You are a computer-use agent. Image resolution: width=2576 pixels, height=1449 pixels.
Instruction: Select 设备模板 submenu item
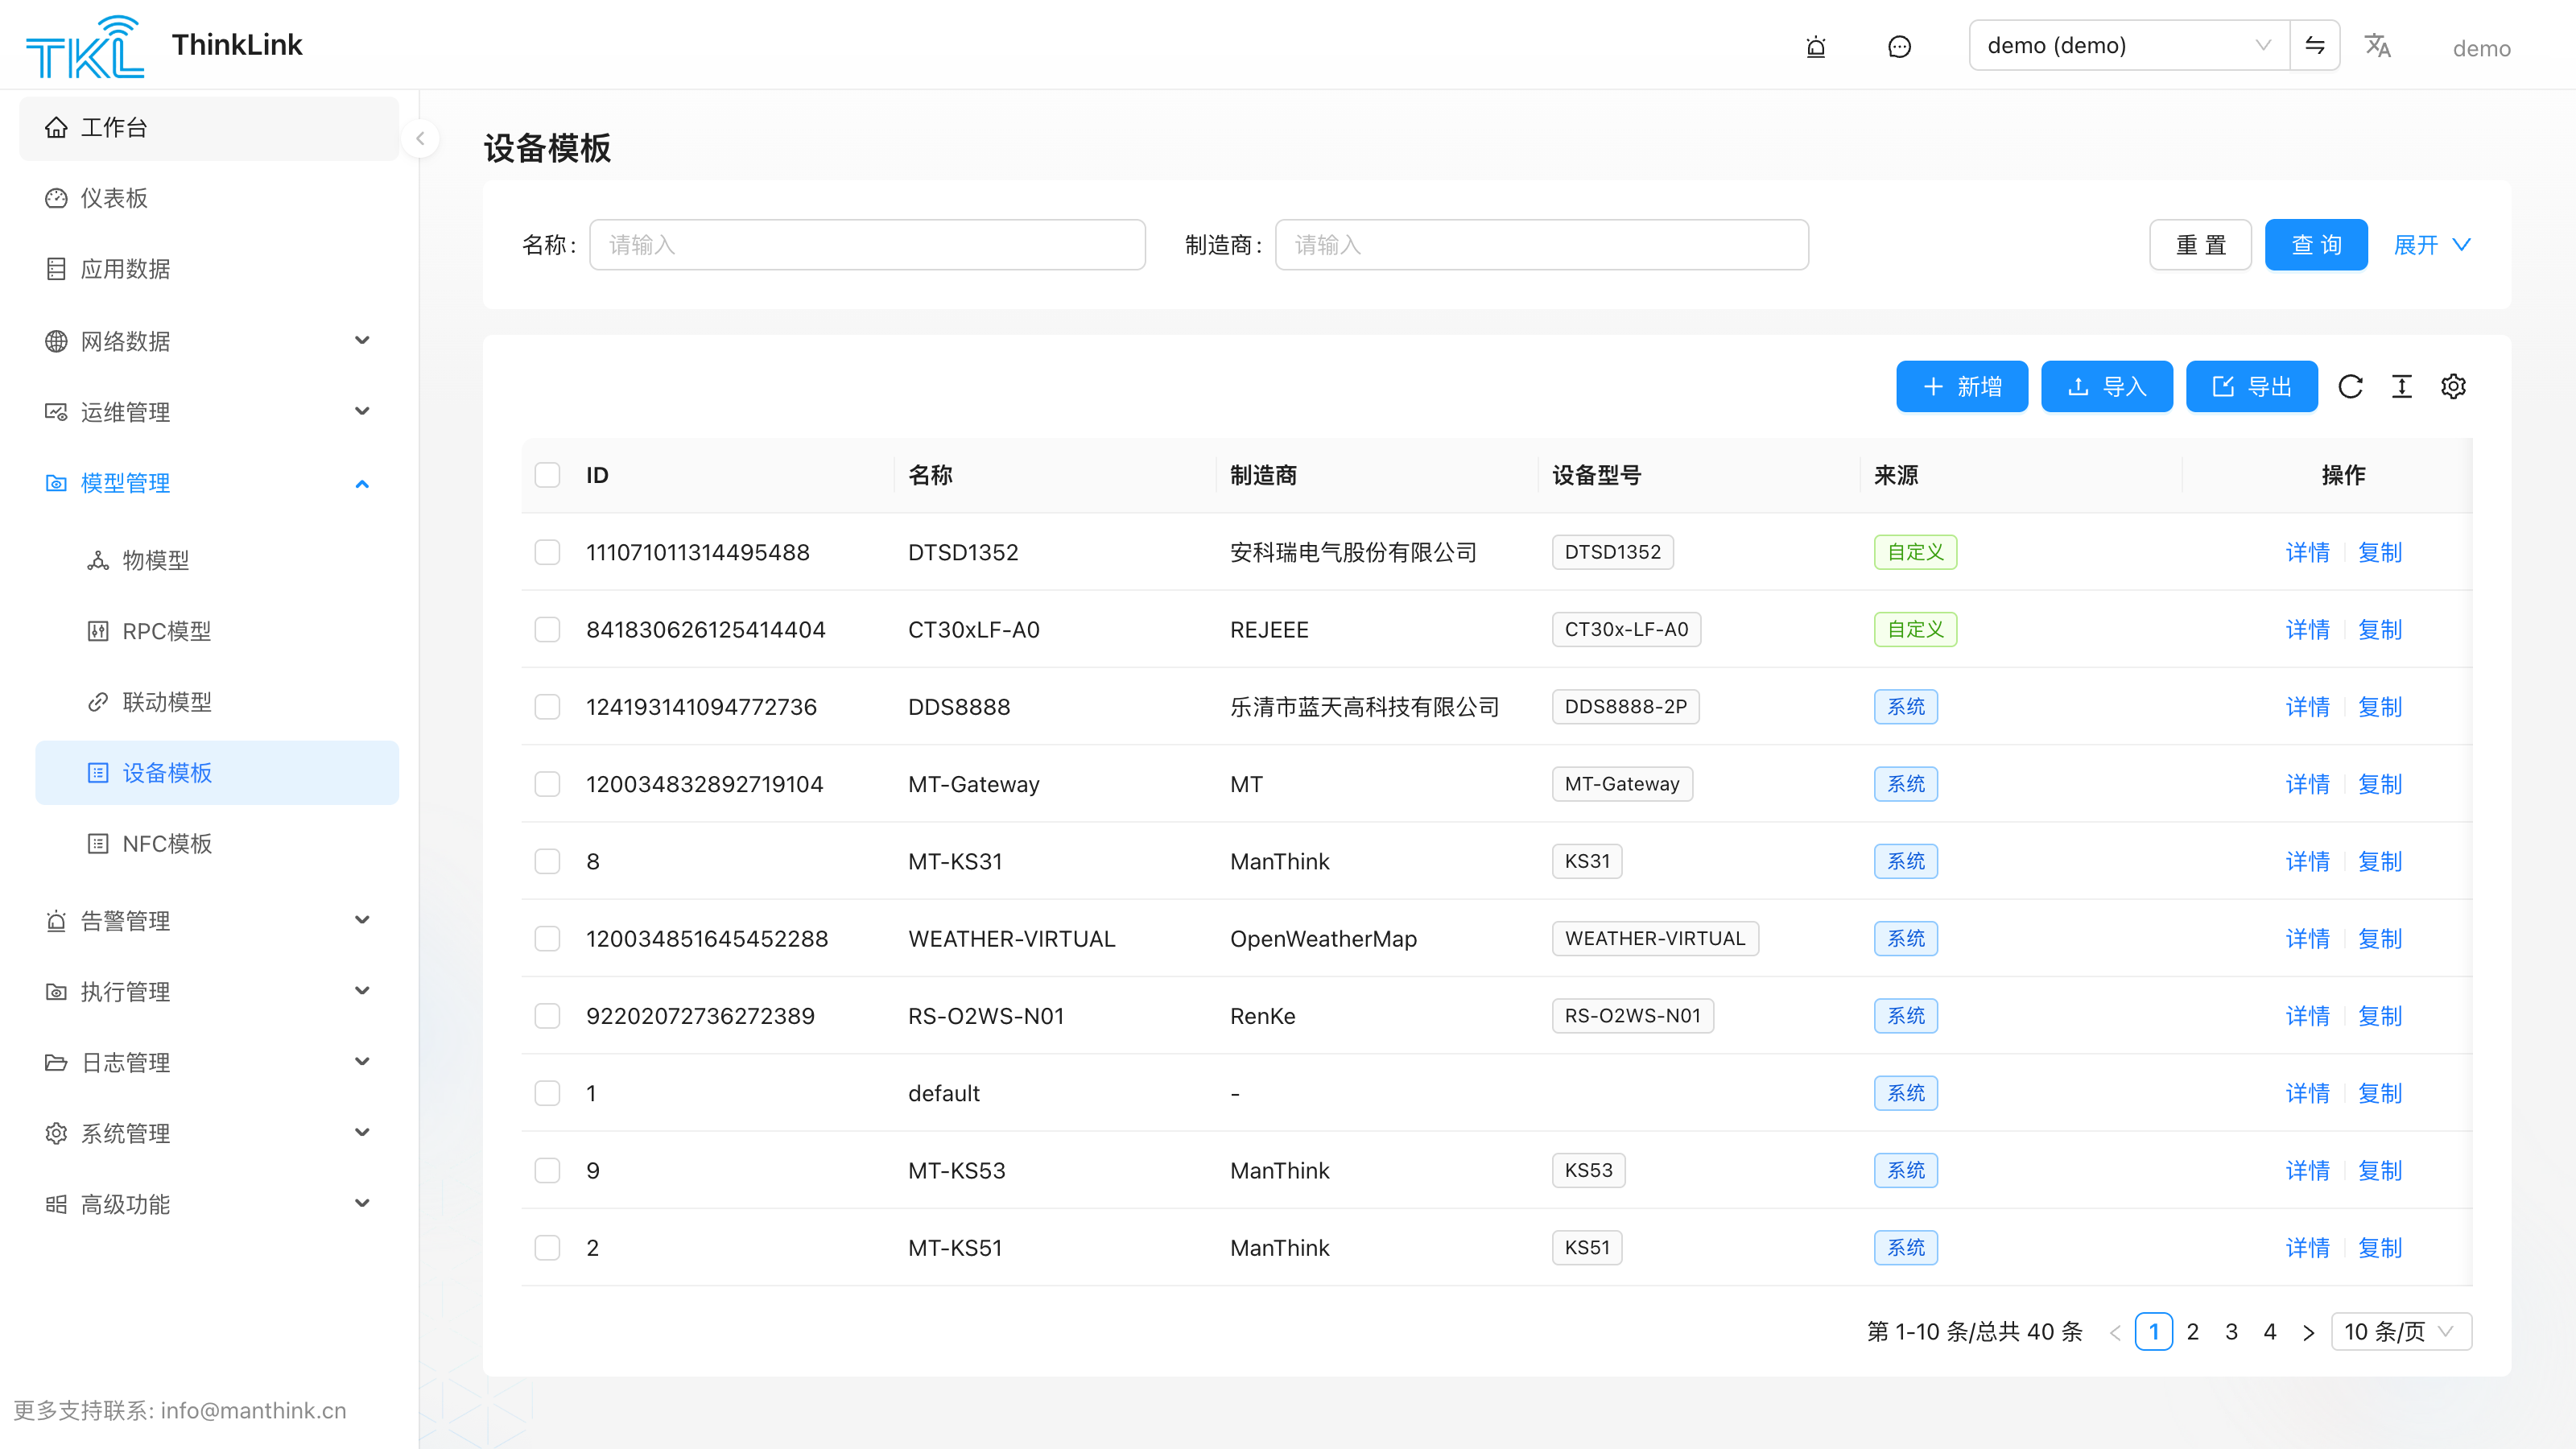217,773
